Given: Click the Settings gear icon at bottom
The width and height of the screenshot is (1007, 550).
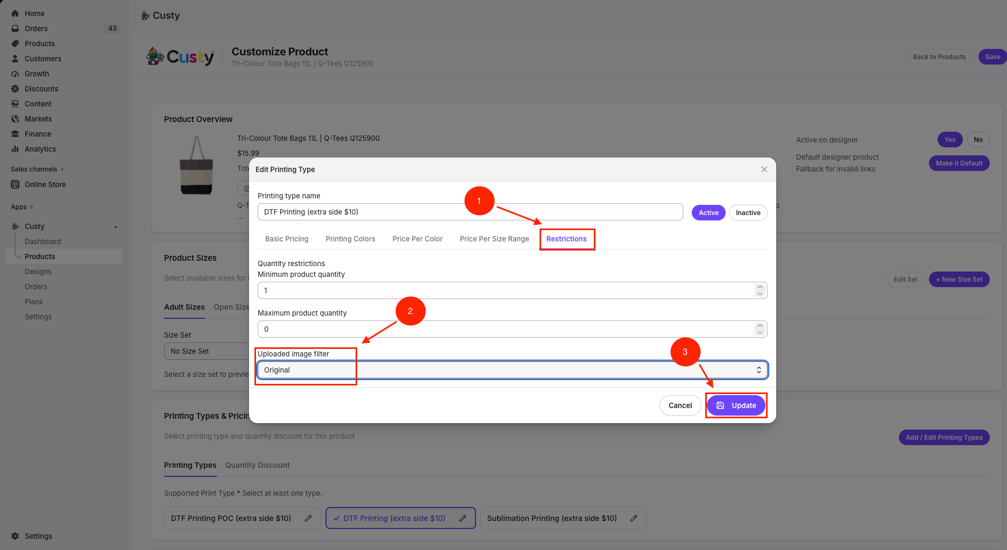Looking at the screenshot, I should tap(15, 536).
